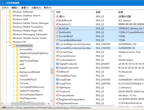
Task: Click the Registry Editor app icon in title bar
Action: (3, 3)
